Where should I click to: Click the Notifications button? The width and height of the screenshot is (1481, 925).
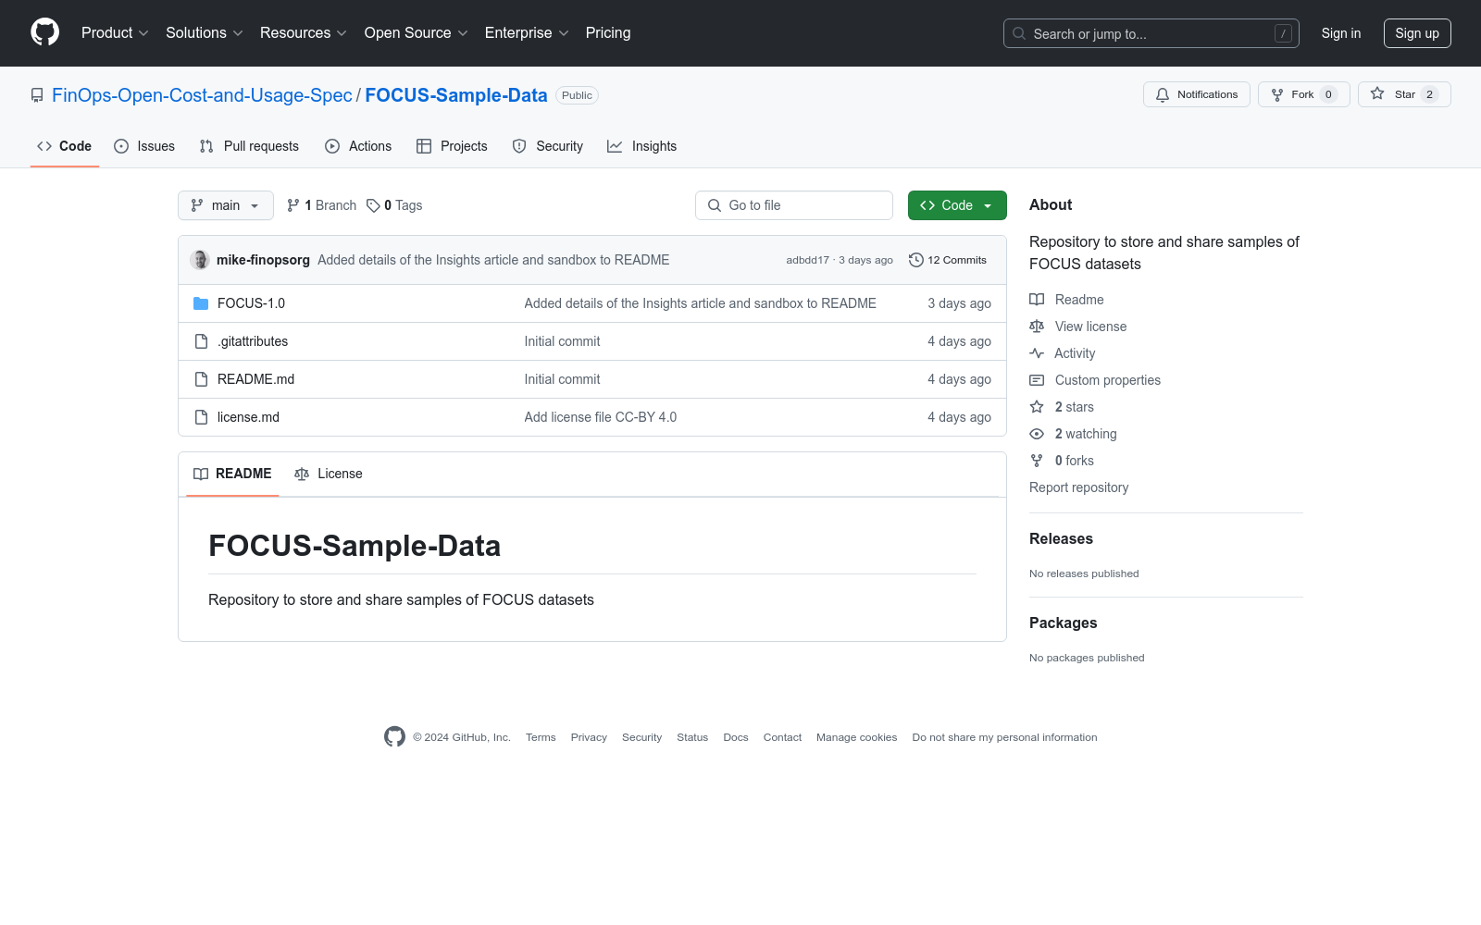point(1197,94)
